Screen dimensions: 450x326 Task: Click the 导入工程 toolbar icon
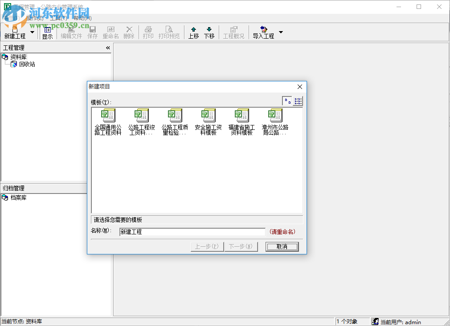(263, 32)
